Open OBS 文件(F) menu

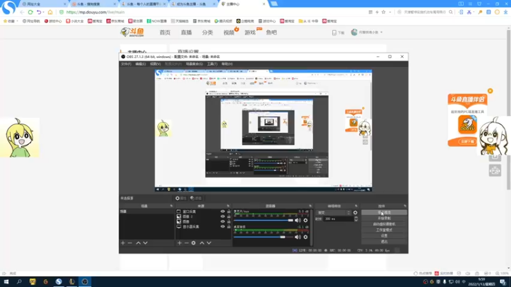pyautogui.click(x=126, y=64)
